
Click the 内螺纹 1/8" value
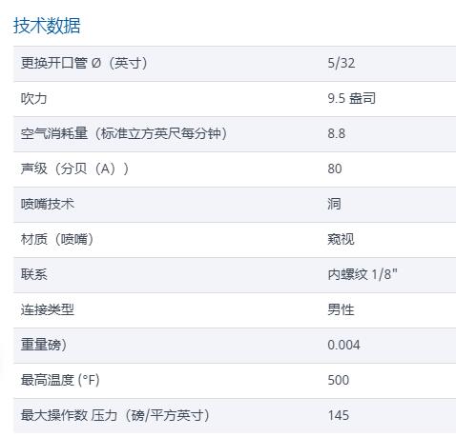point(363,274)
